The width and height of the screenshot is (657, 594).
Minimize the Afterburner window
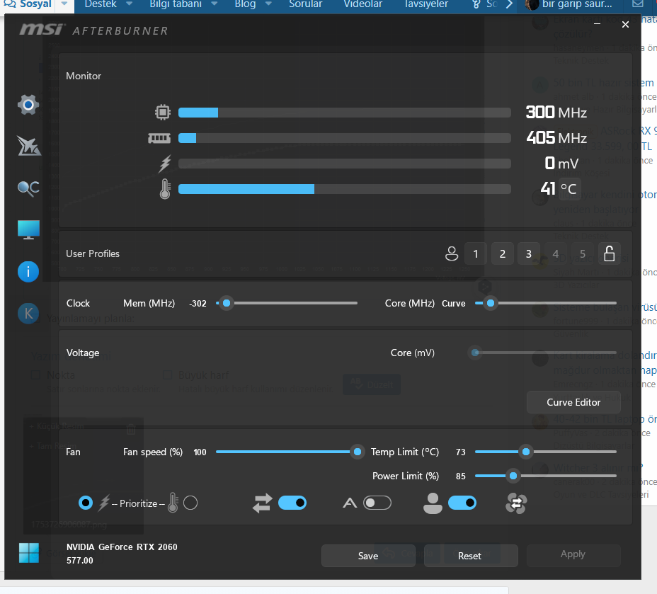click(597, 24)
